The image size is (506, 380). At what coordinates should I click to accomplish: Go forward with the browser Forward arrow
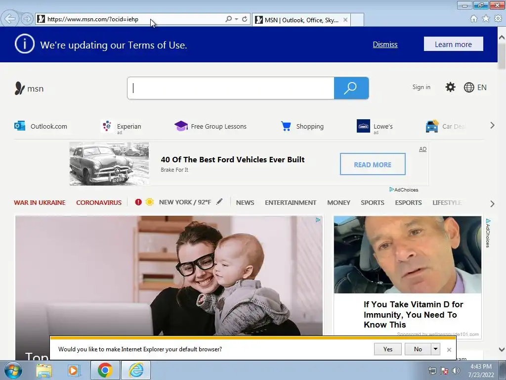pos(27,19)
